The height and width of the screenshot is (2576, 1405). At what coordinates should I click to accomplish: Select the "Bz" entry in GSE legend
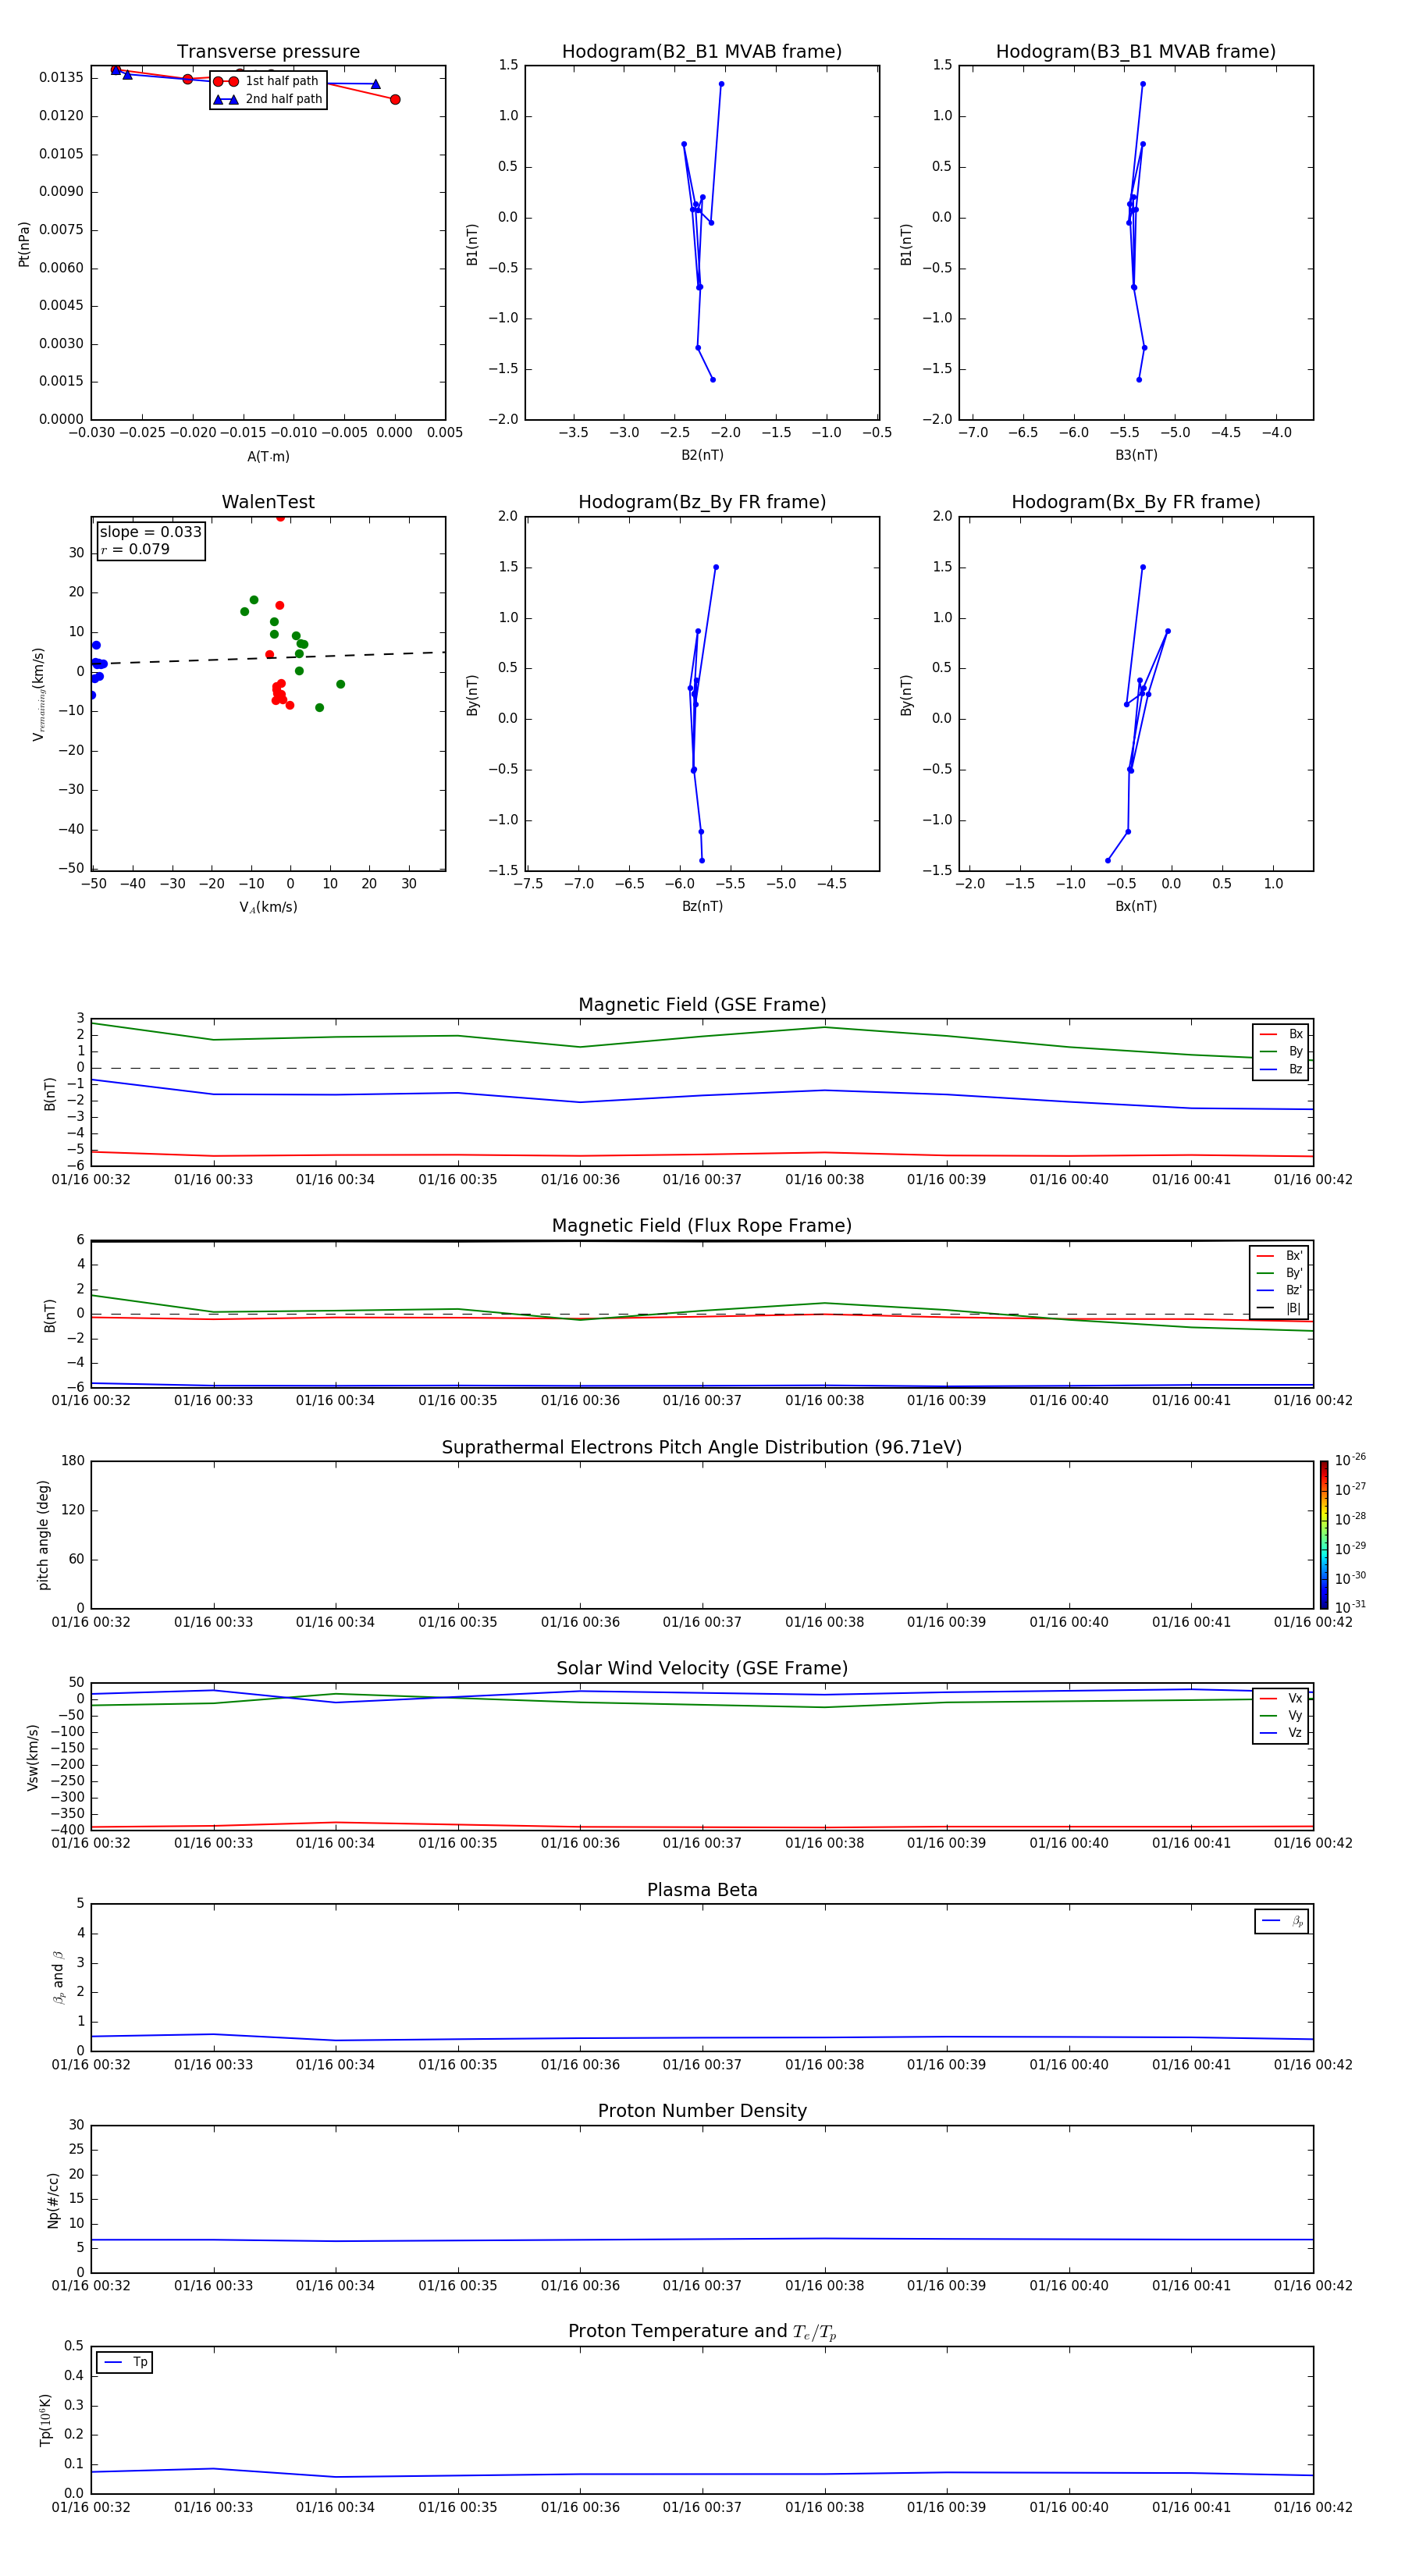(1281, 1069)
